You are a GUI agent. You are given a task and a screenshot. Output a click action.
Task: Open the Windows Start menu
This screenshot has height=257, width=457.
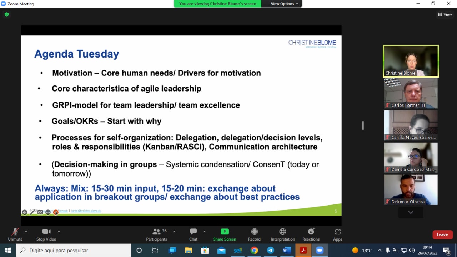click(7, 250)
